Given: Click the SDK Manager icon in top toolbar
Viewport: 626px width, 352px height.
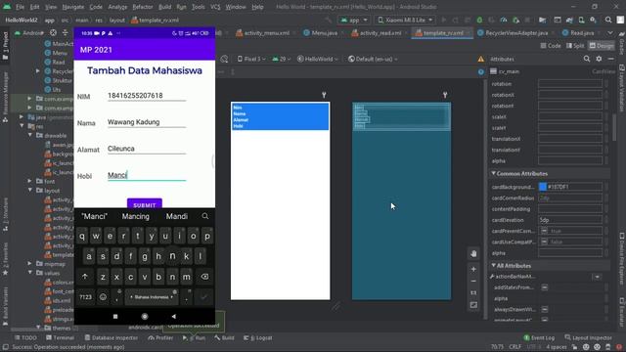Looking at the screenshot, I should click(594, 20).
